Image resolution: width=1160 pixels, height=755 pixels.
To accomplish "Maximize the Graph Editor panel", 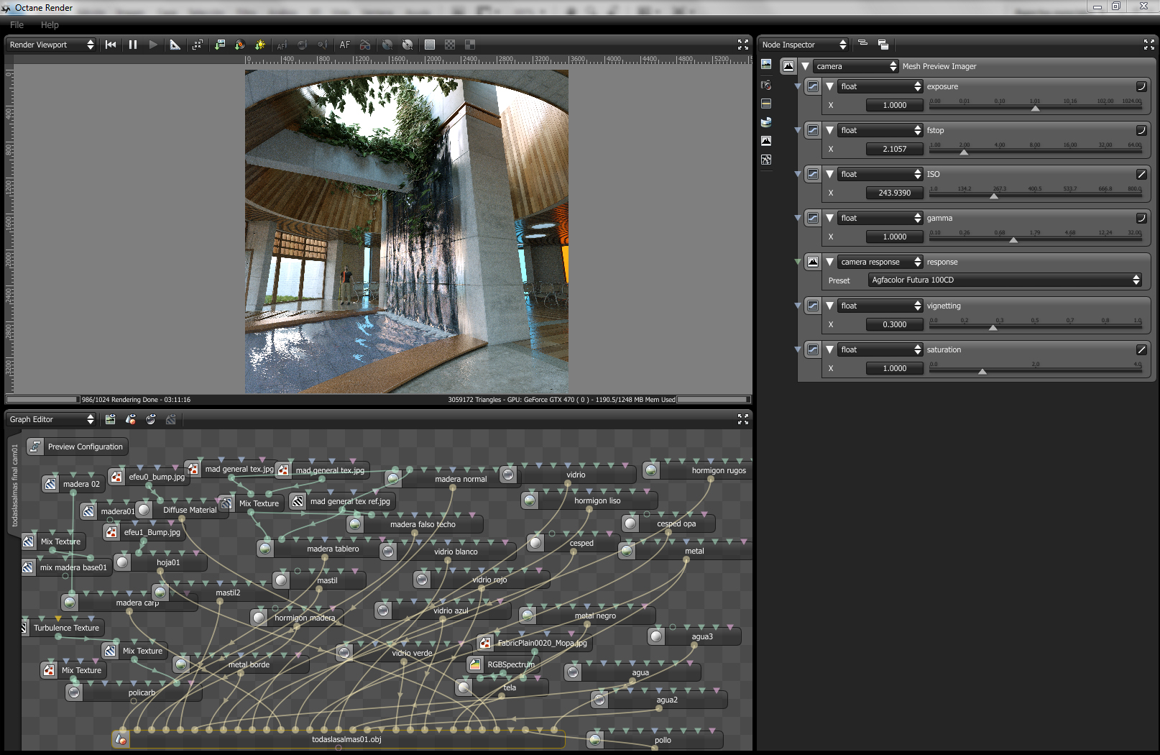I will click(x=743, y=419).
